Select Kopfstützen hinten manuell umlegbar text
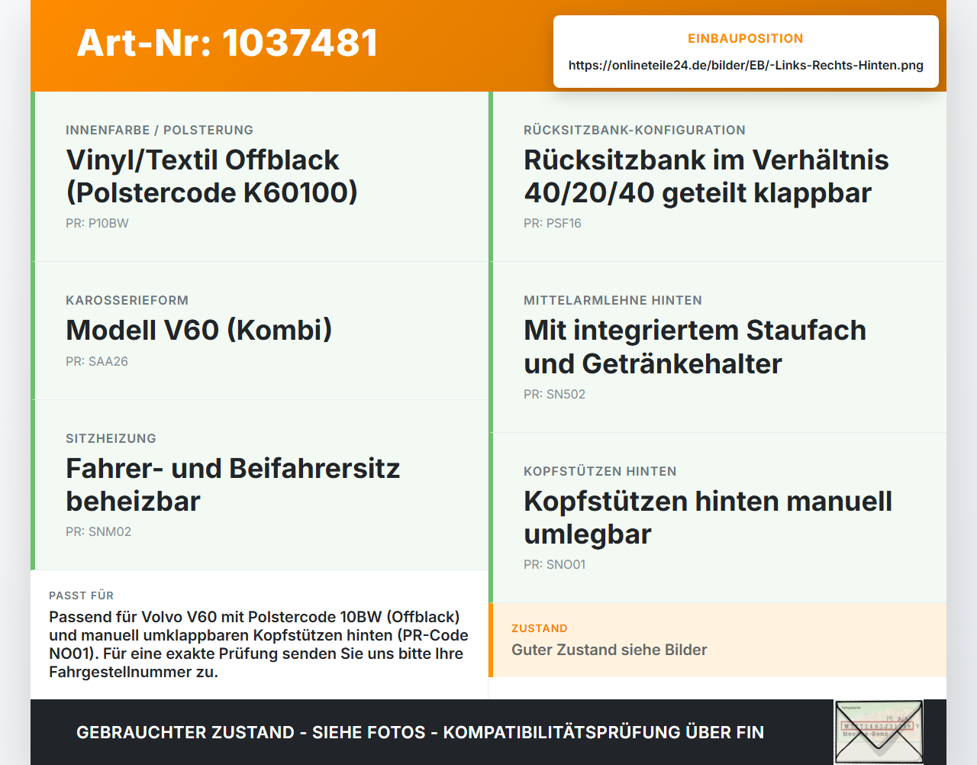 point(708,518)
